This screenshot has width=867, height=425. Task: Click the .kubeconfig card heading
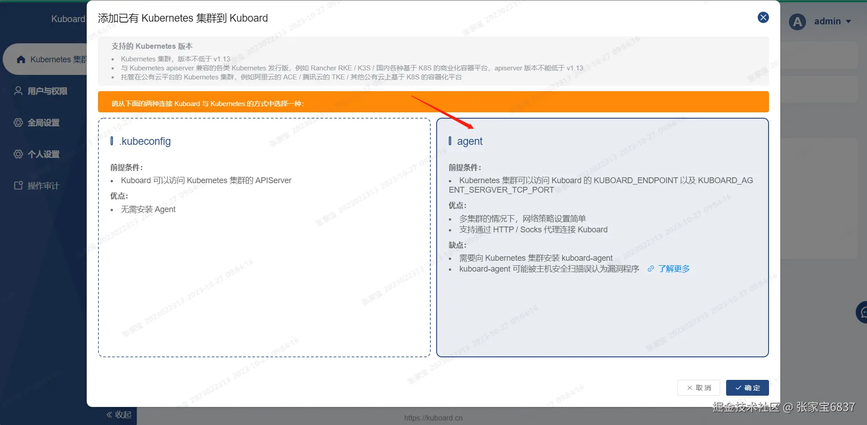click(x=145, y=141)
